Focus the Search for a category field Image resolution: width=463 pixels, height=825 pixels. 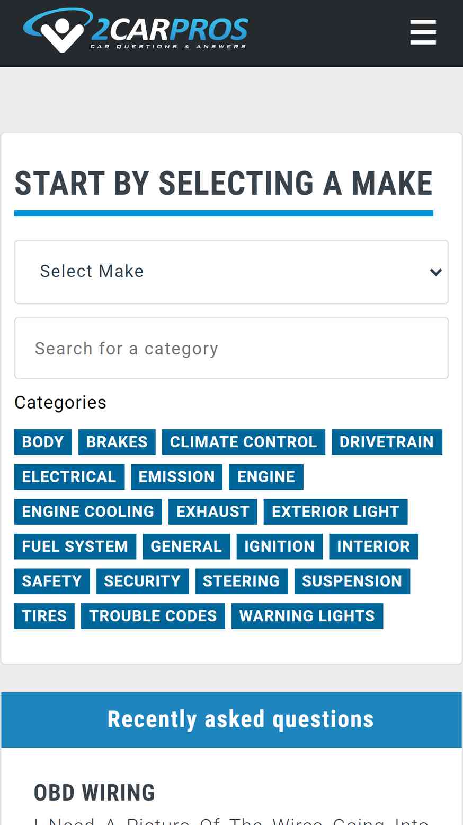pos(231,348)
